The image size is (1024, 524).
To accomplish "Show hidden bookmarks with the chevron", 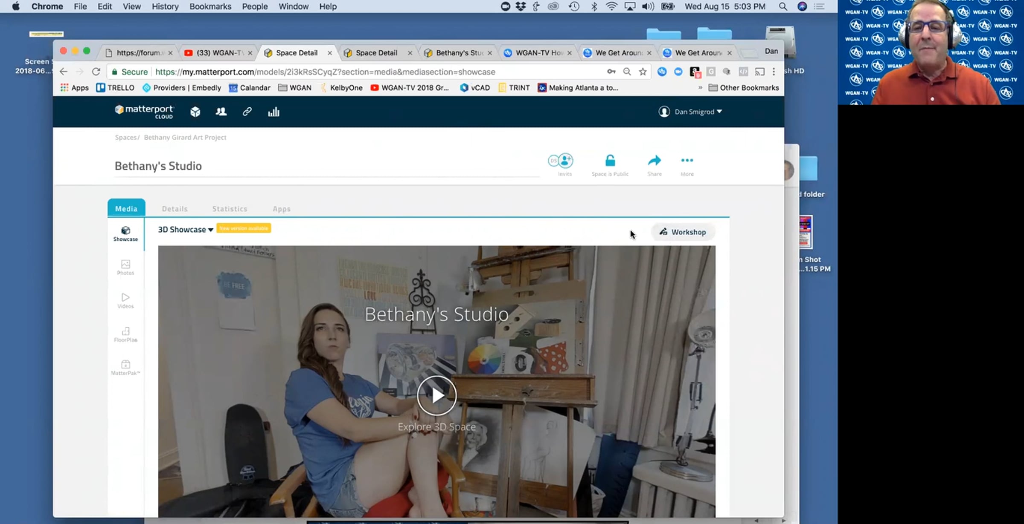I will pos(700,88).
